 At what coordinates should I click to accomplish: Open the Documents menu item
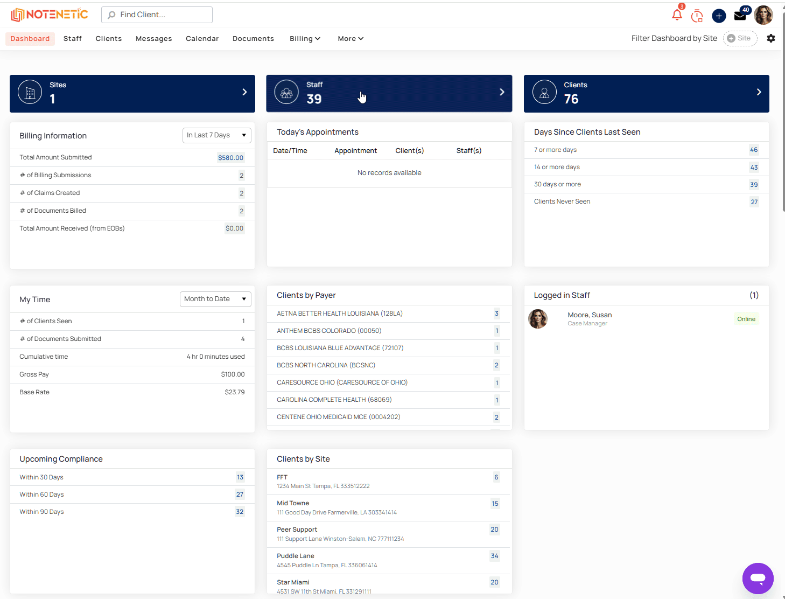click(x=253, y=39)
